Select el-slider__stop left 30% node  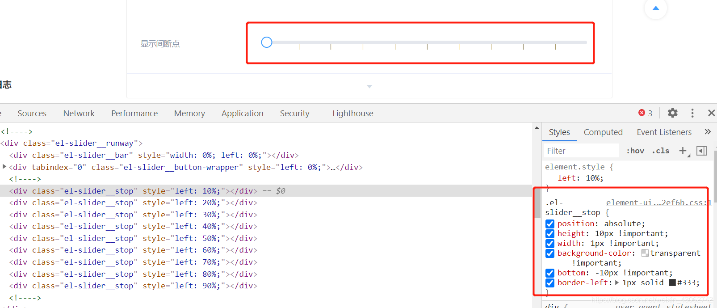pyautogui.click(x=133, y=215)
